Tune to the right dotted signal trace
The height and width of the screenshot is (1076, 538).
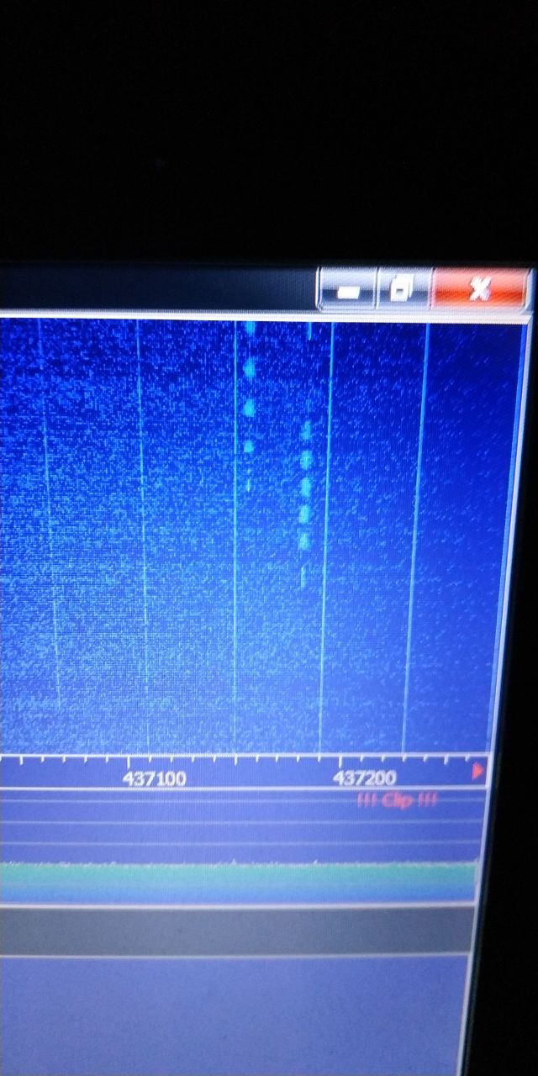305,488
